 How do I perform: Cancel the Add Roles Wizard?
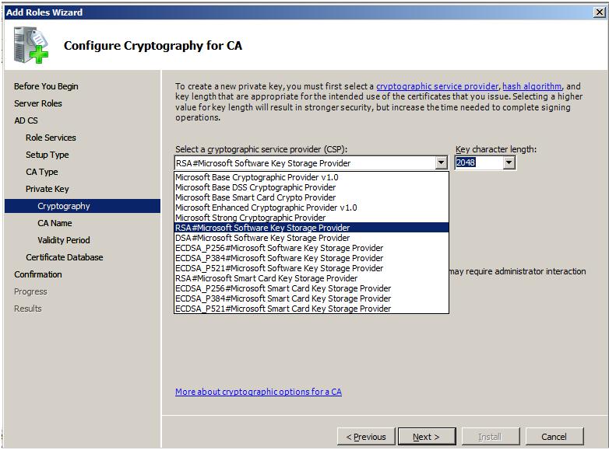pyautogui.click(x=554, y=437)
